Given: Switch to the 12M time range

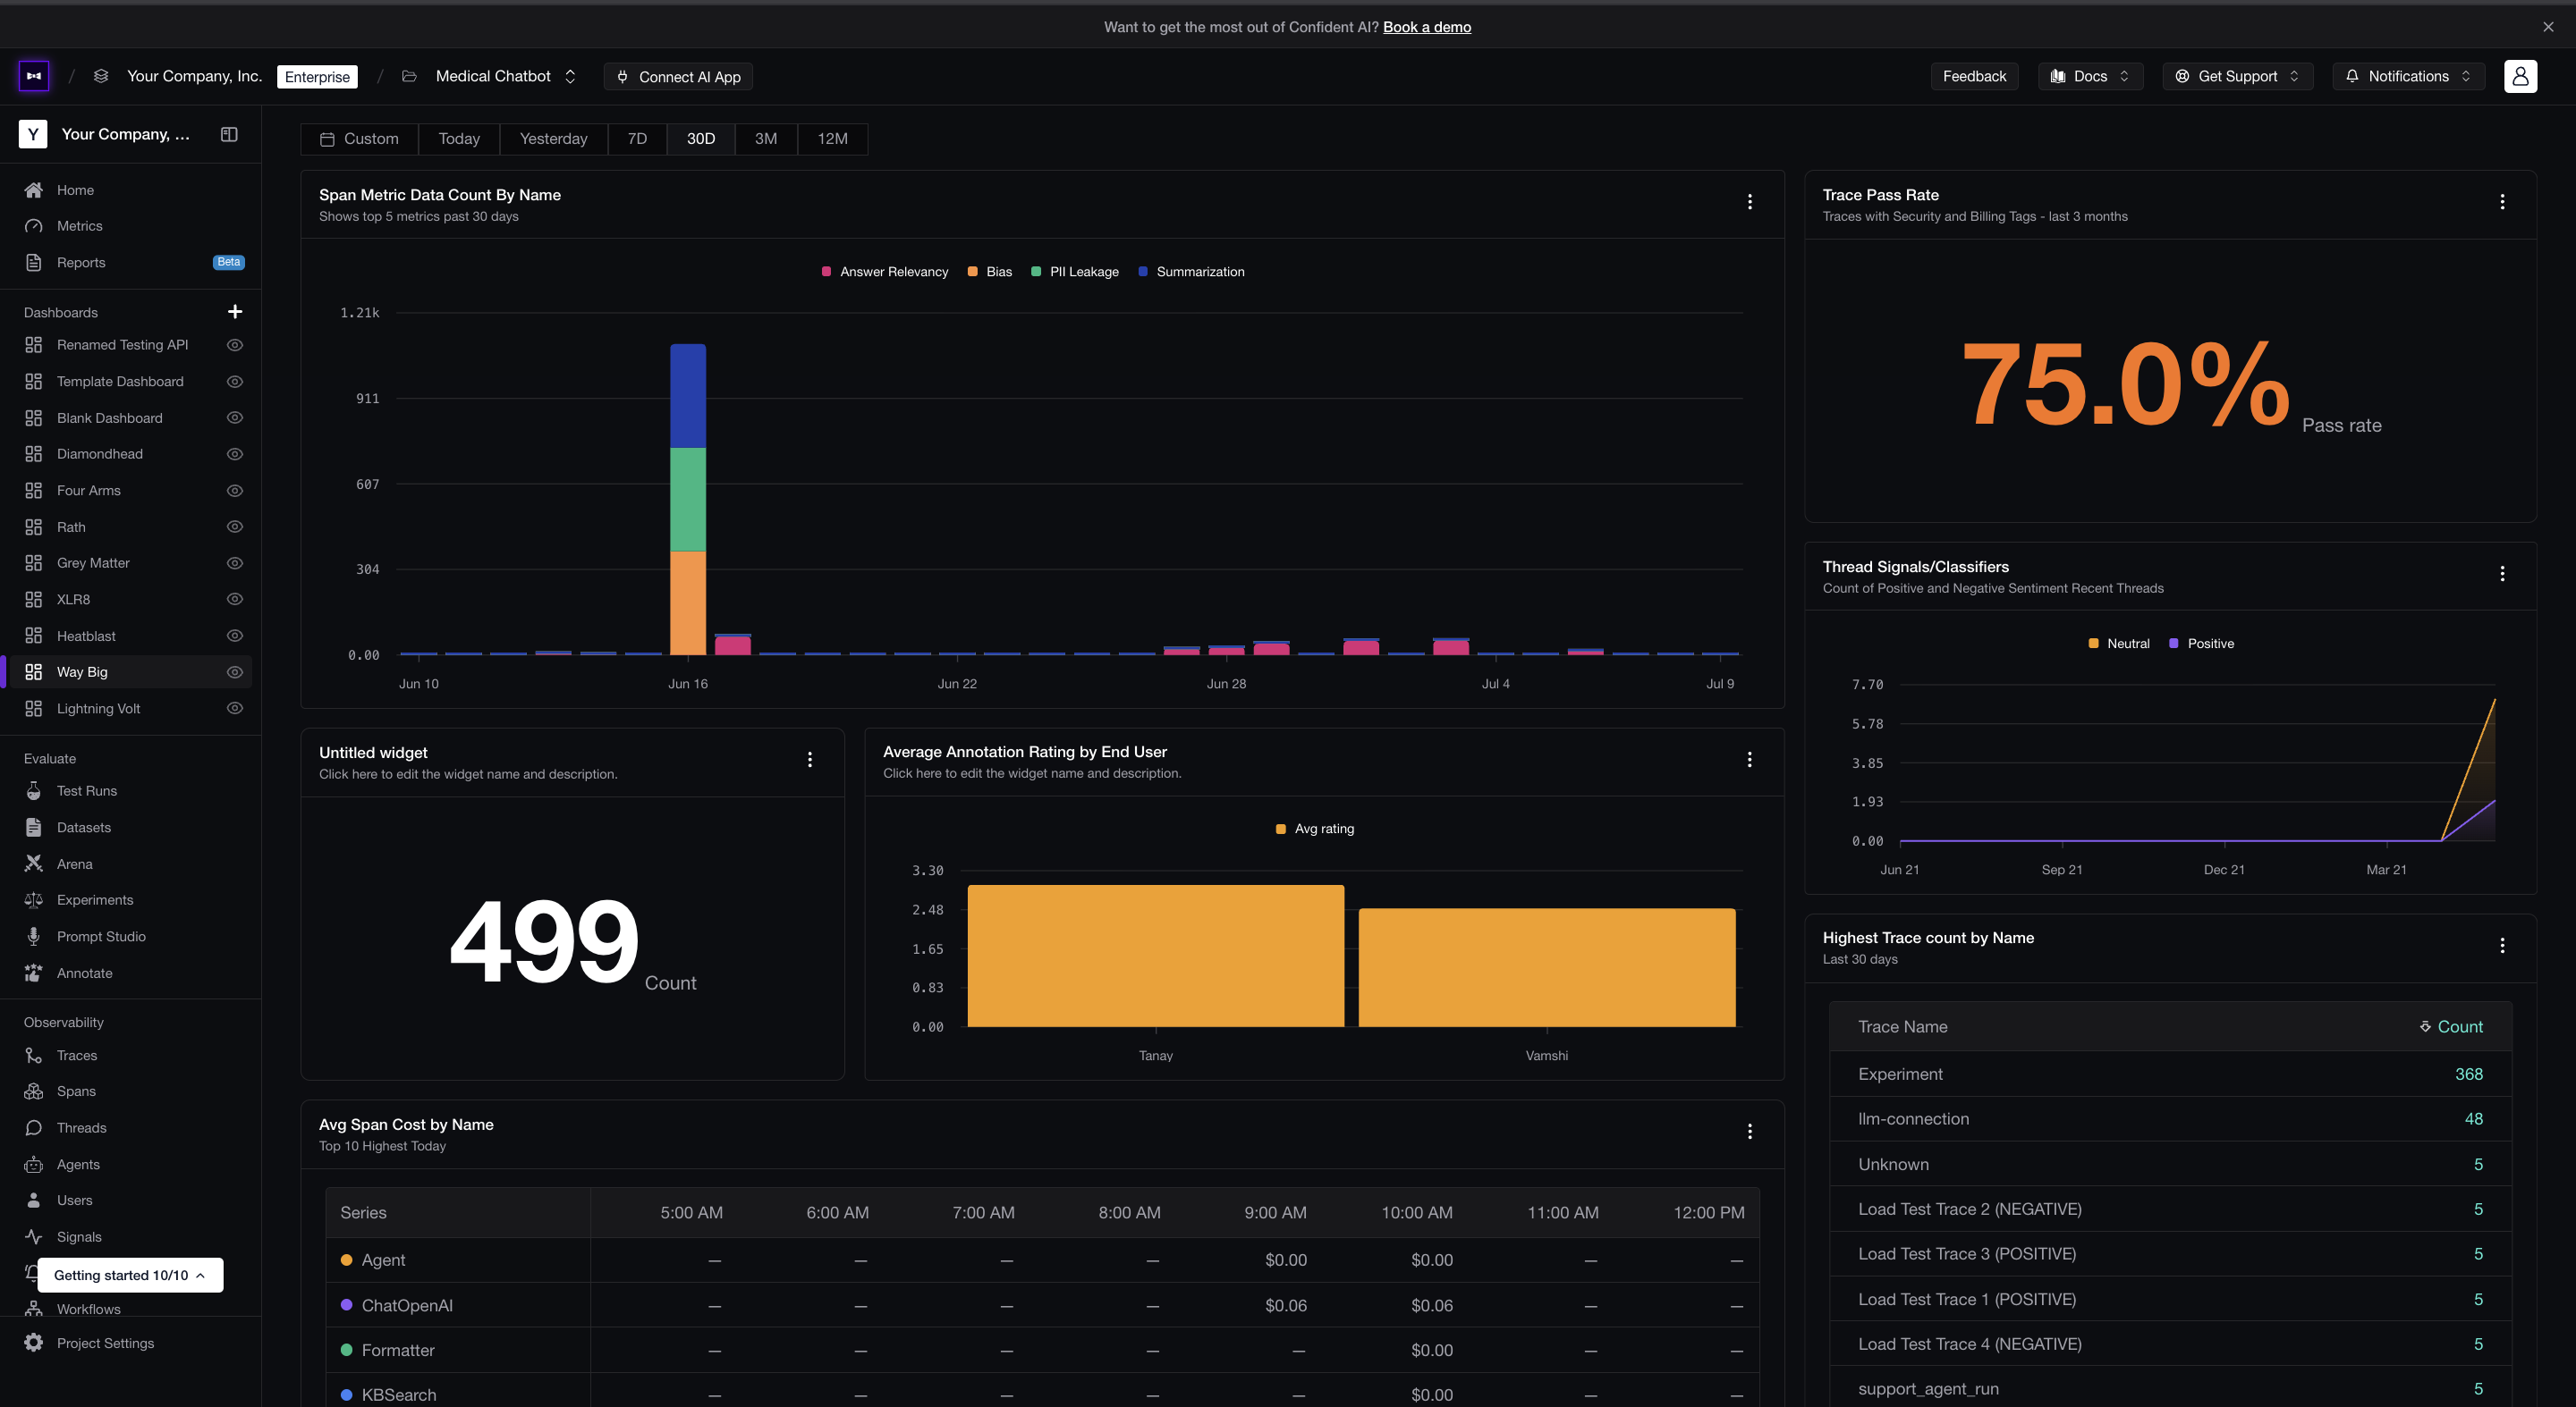Looking at the screenshot, I should 832,139.
